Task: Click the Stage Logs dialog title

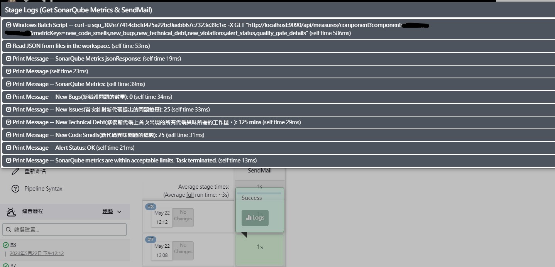Action: pos(78,10)
